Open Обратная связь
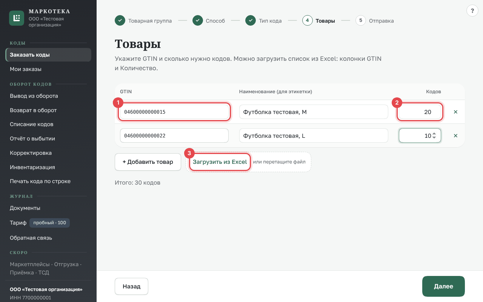483x302 pixels. click(48, 238)
